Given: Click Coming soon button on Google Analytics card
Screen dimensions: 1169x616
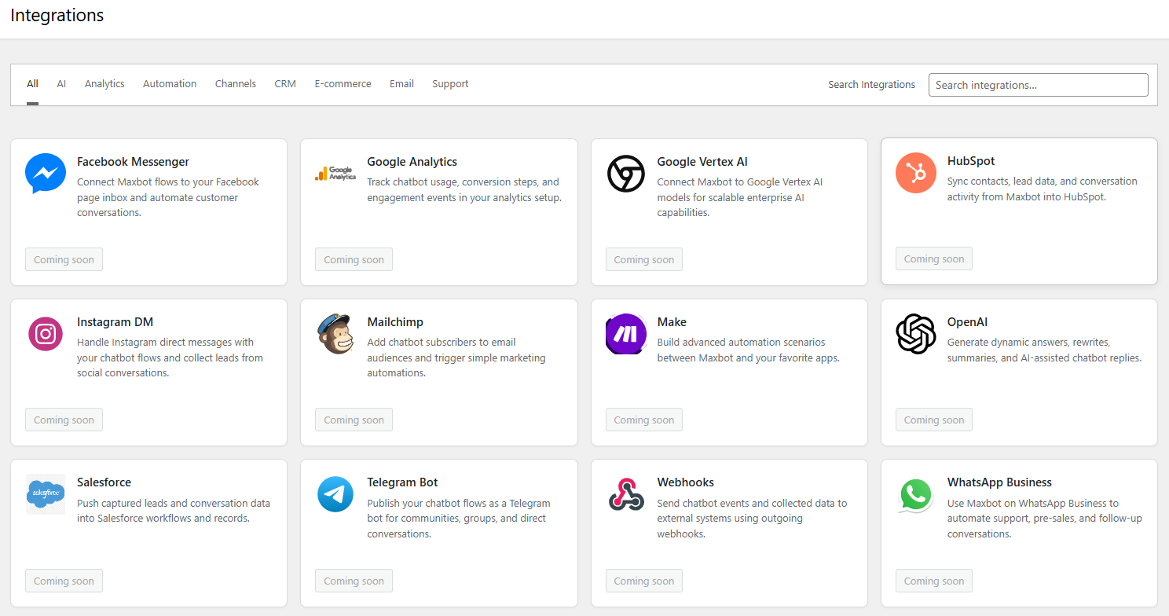Looking at the screenshot, I should pos(354,260).
